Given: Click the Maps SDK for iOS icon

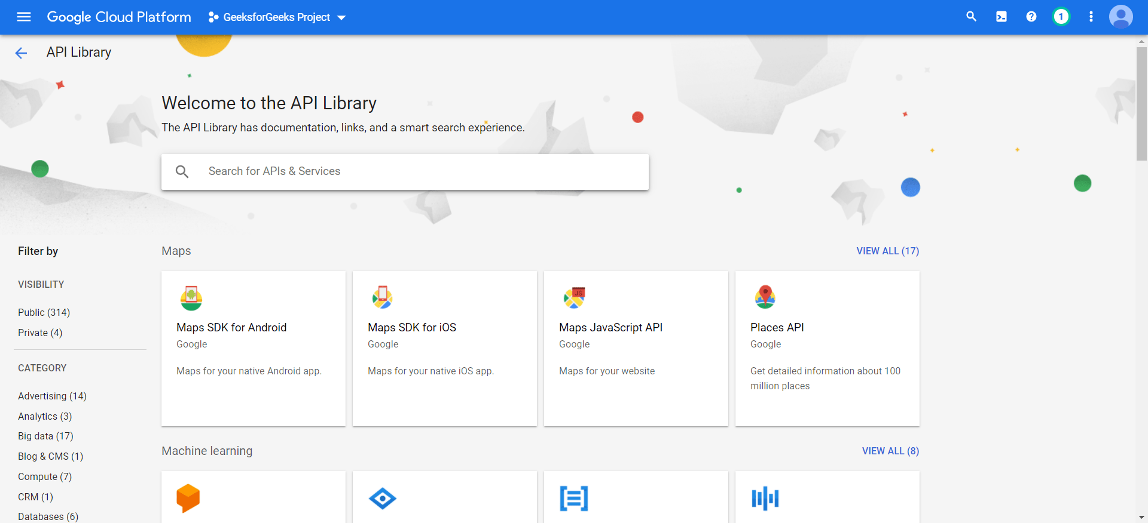Looking at the screenshot, I should coord(383,297).
